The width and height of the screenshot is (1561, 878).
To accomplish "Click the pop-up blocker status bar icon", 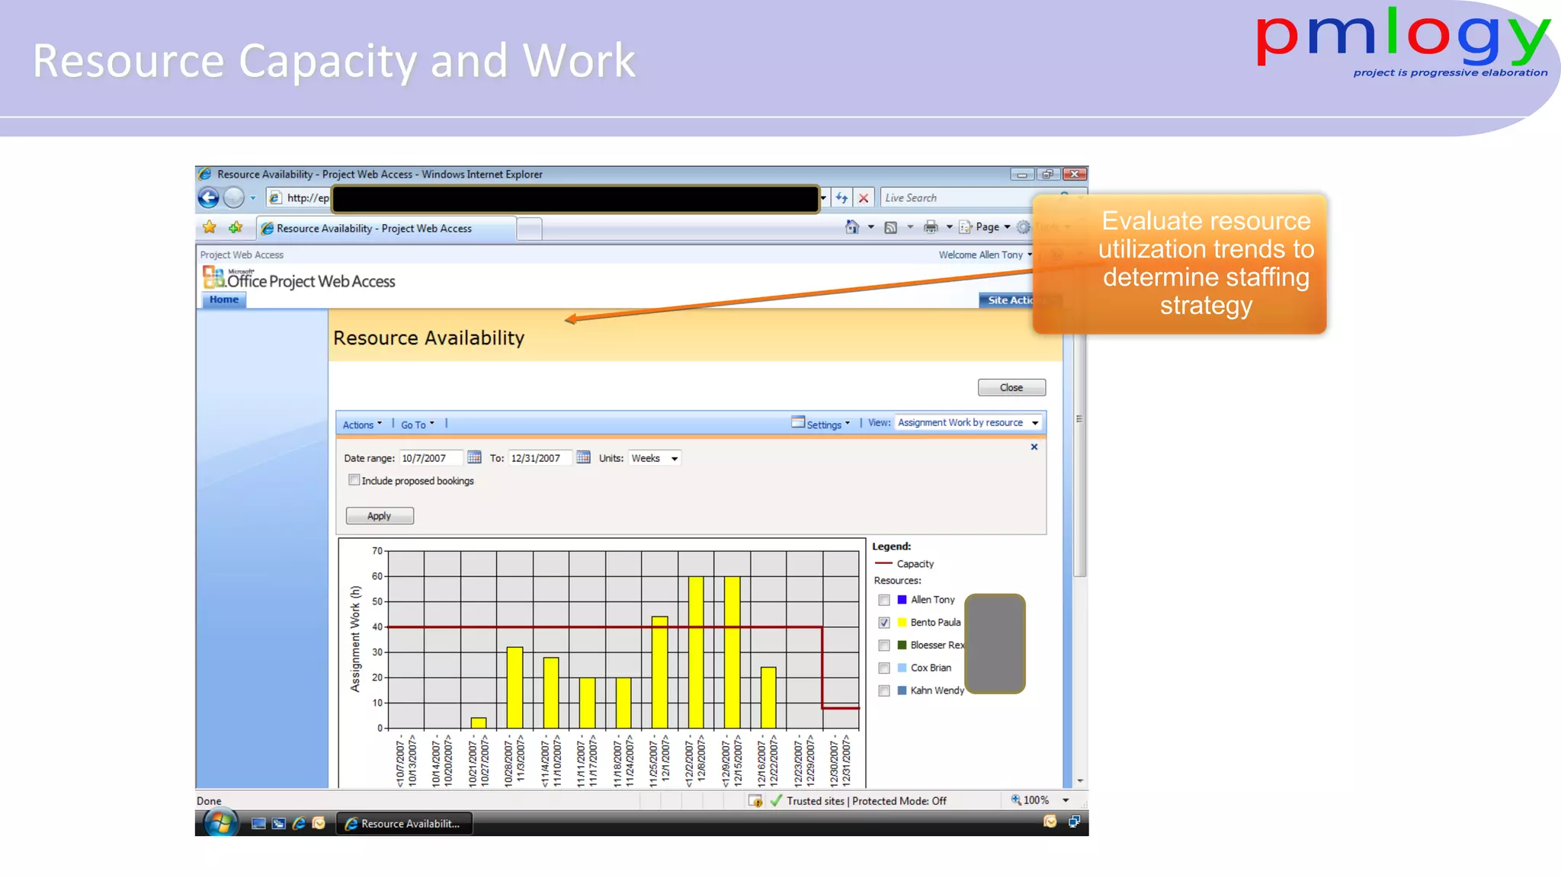I will coord(755,800).
